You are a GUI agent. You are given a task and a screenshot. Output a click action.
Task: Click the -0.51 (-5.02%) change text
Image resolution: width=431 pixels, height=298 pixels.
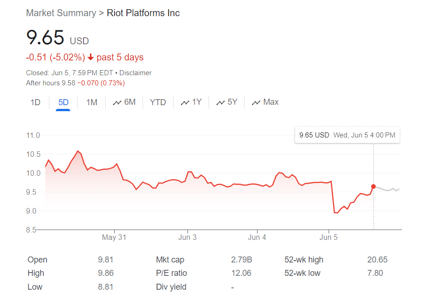pos(55,57)
